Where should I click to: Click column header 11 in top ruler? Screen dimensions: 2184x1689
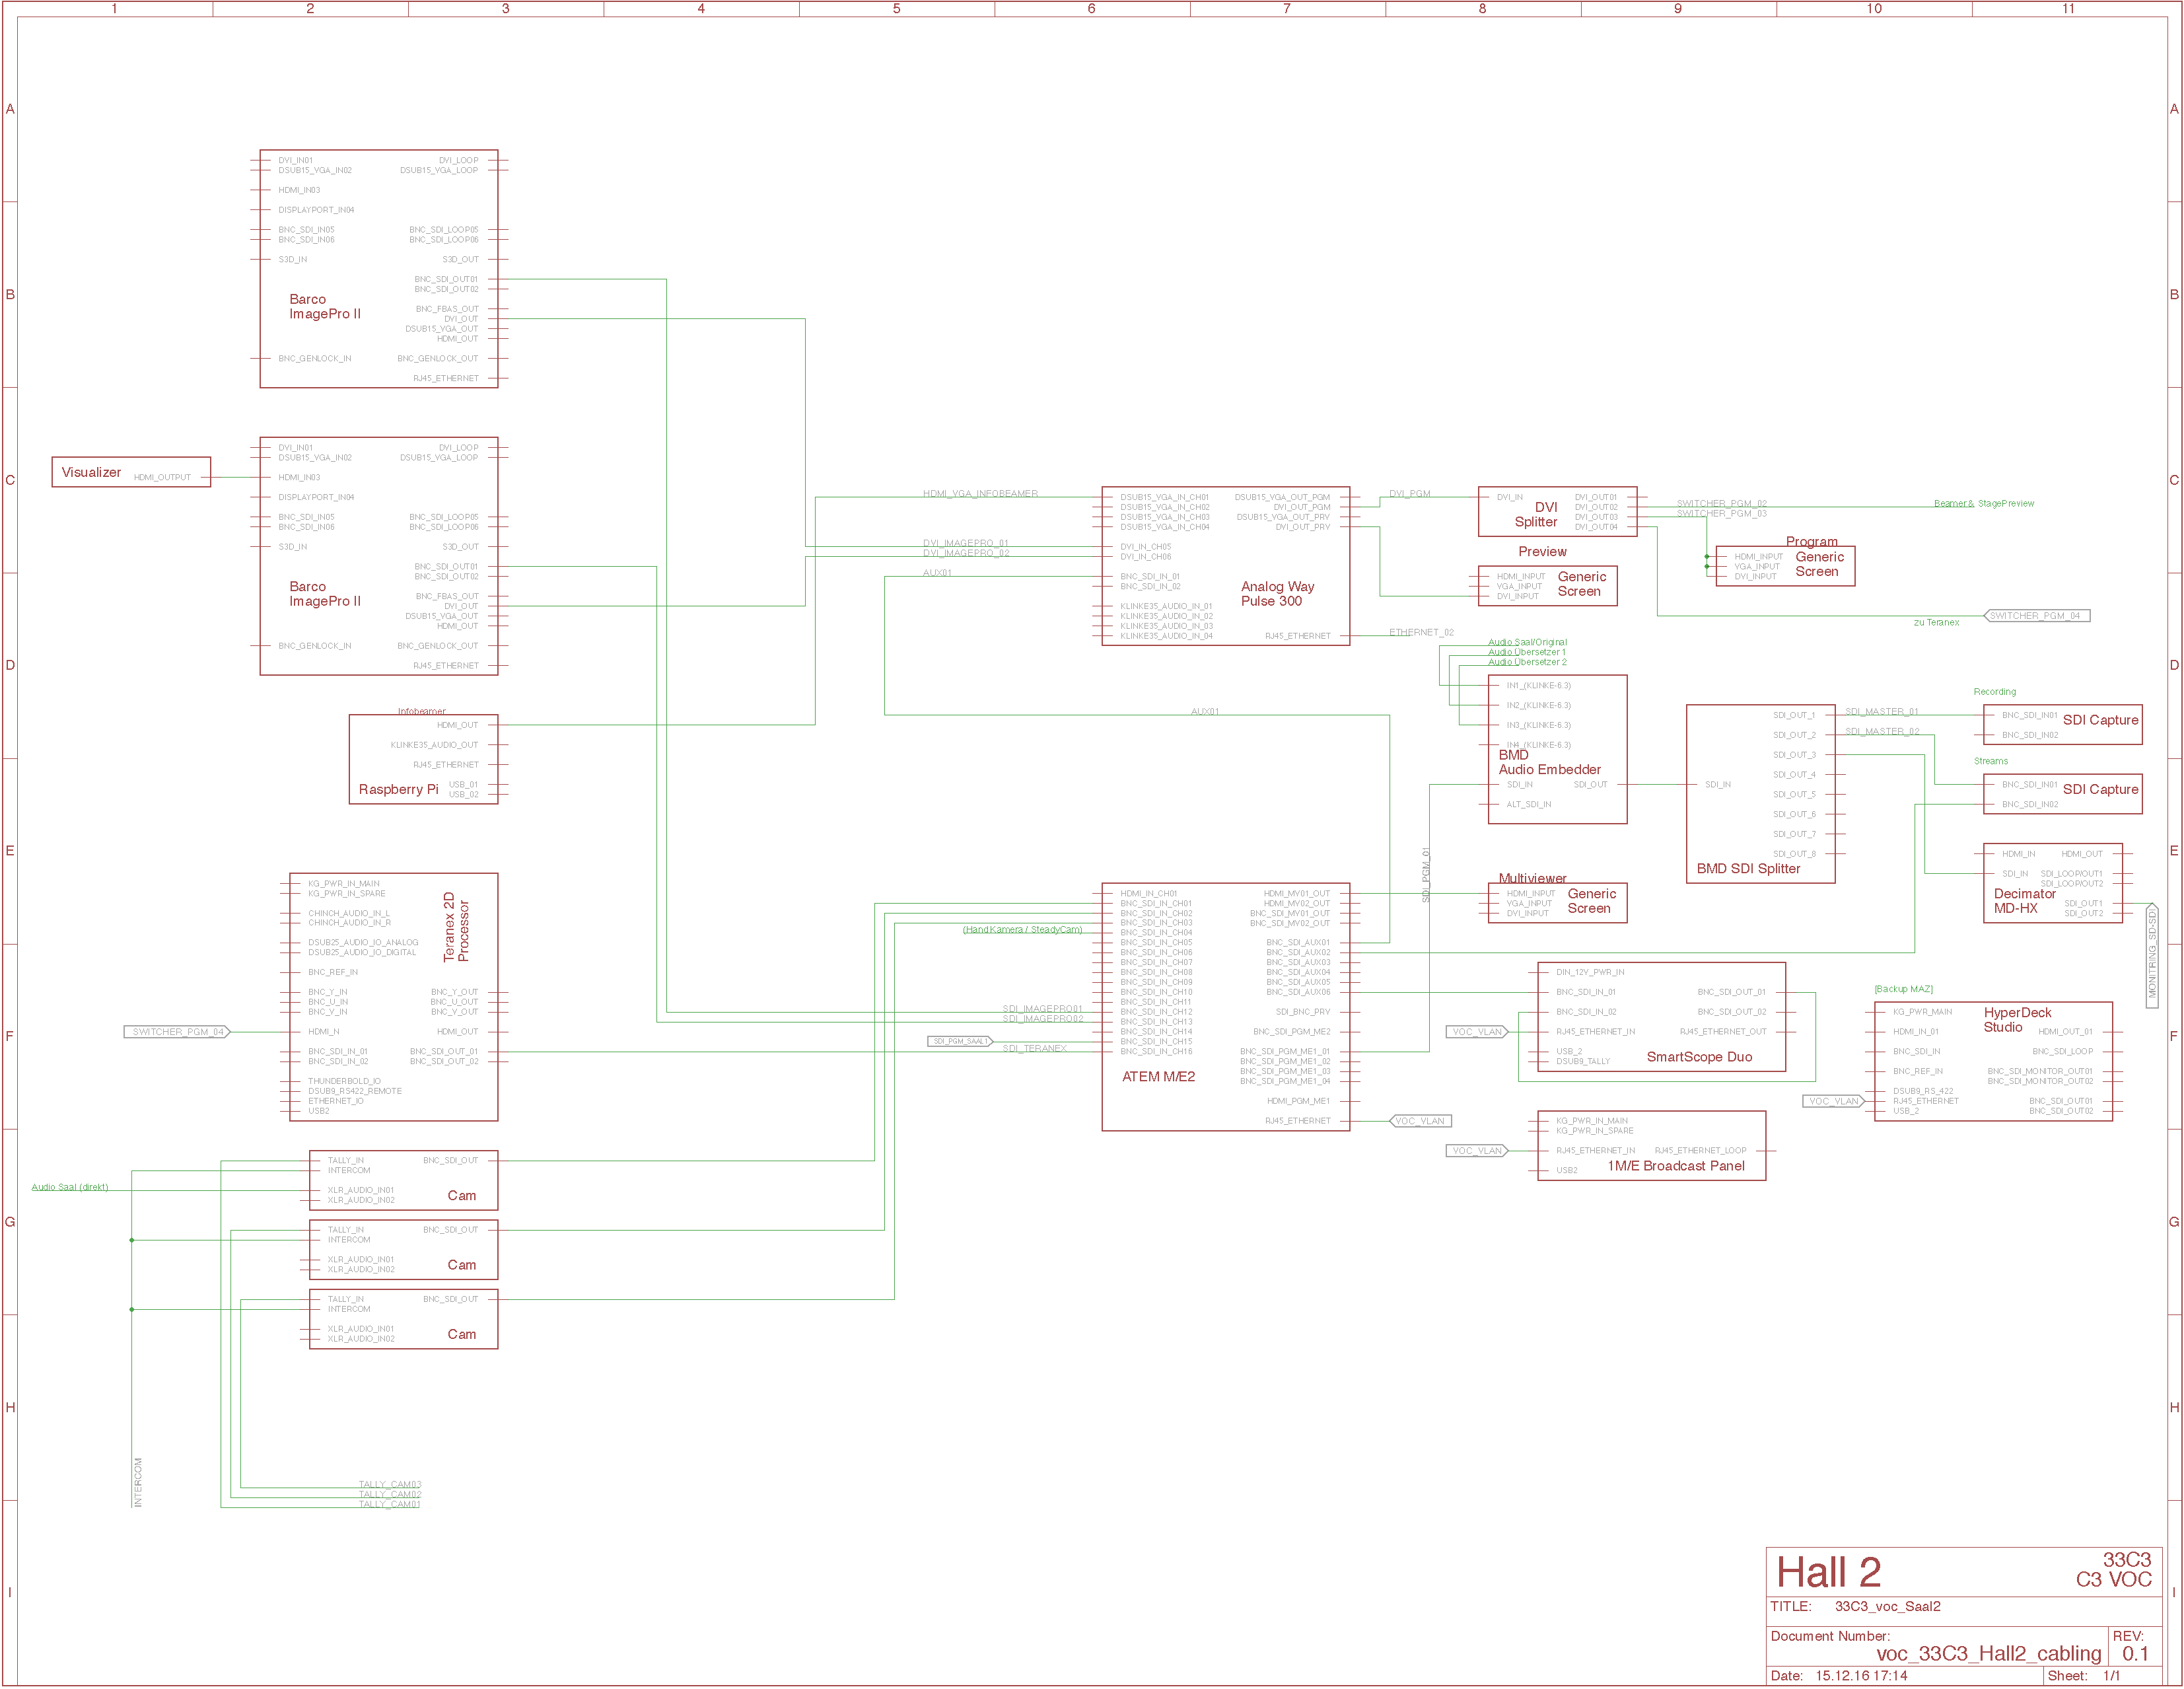coord(2068,8)
